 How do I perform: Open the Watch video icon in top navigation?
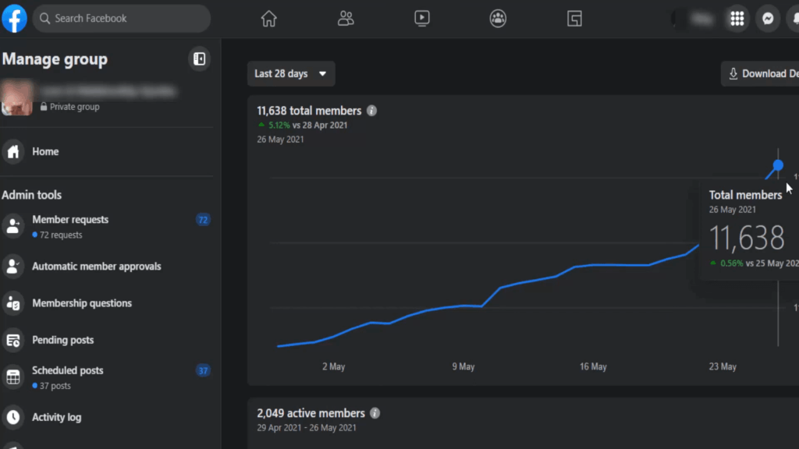[x=422, y=19]
